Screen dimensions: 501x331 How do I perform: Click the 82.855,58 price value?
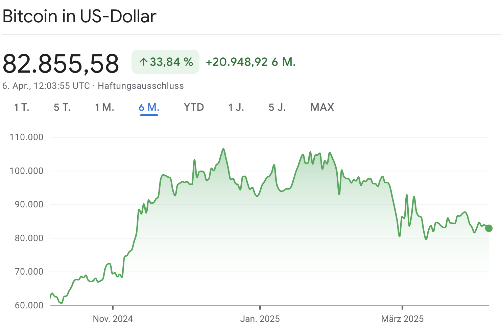(x=61, y=63)
